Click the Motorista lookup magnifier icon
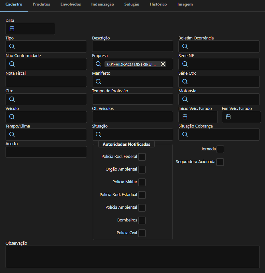Screen dimensions: 265x273 pyautogui.click(x=185, y=99)
